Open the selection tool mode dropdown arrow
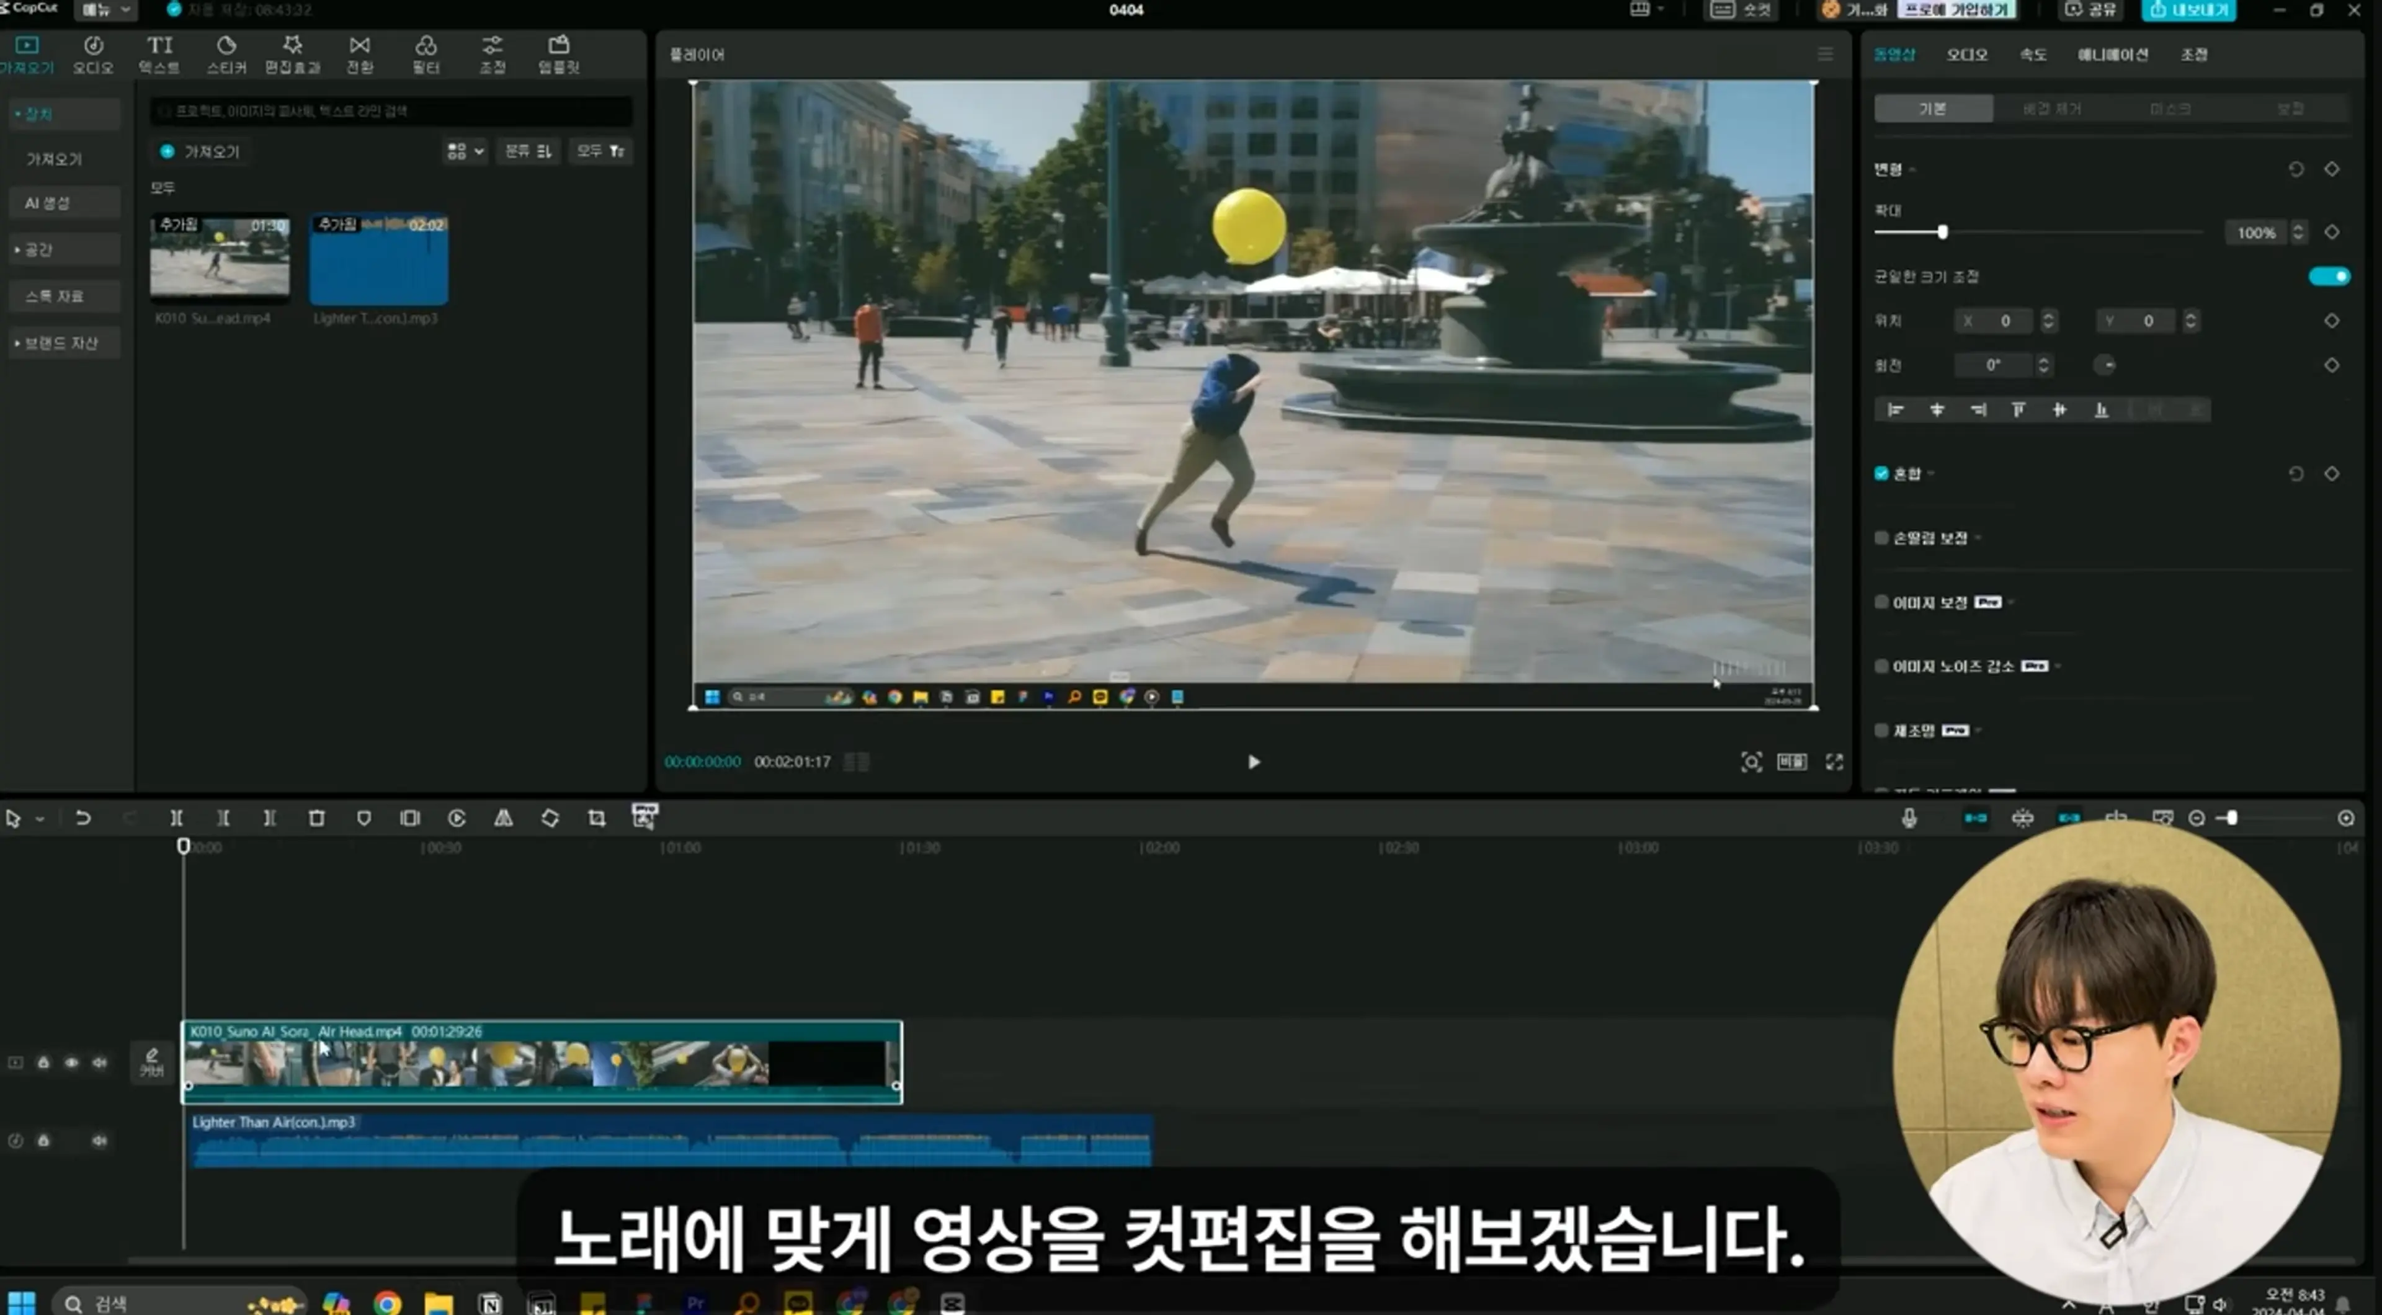 40,819
